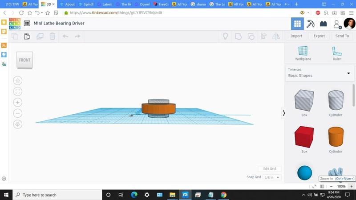
Task: Open the Basic Shapes category dropdown
Action: pyautogui.click(x=320, y=73)
